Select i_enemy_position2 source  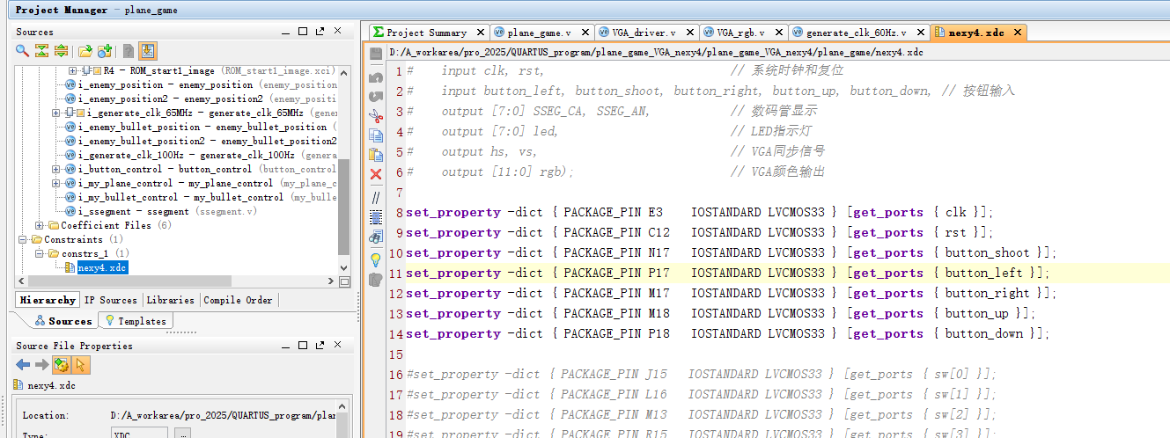click(x=202, y=99)
